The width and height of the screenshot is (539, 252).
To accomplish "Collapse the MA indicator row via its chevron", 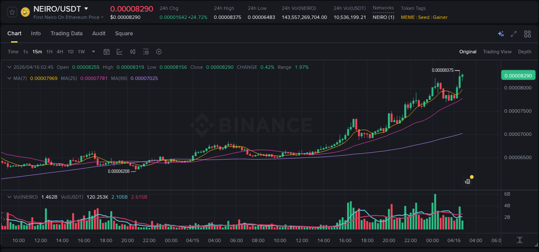I will click(9, 78).
